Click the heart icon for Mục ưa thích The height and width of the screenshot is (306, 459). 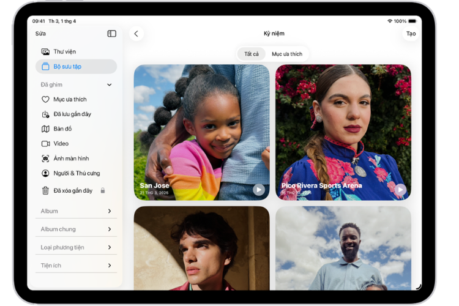(45, 100)
